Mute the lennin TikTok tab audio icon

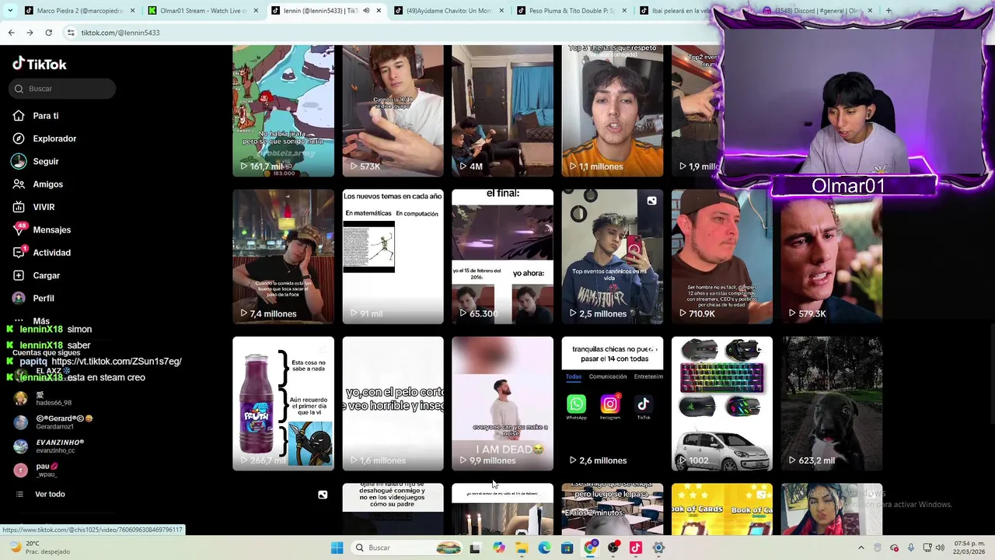(366, 11)
